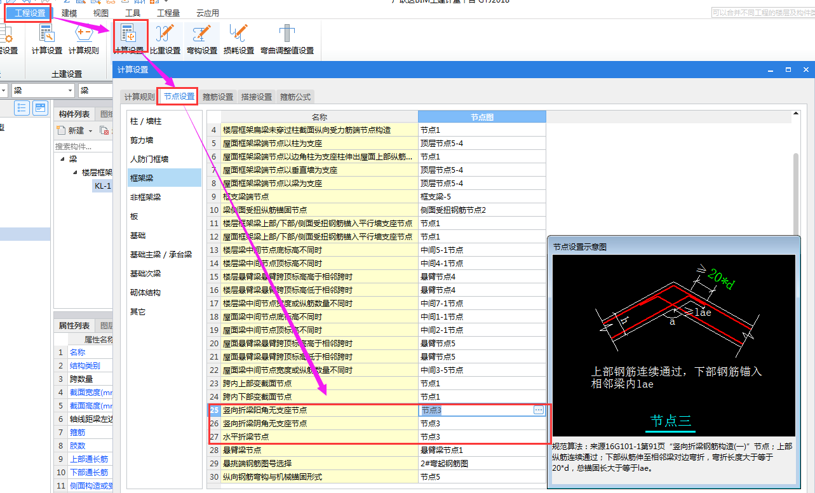Select 框架梁 category
This screenshot has height=493, width=815.
click(165, 178)
